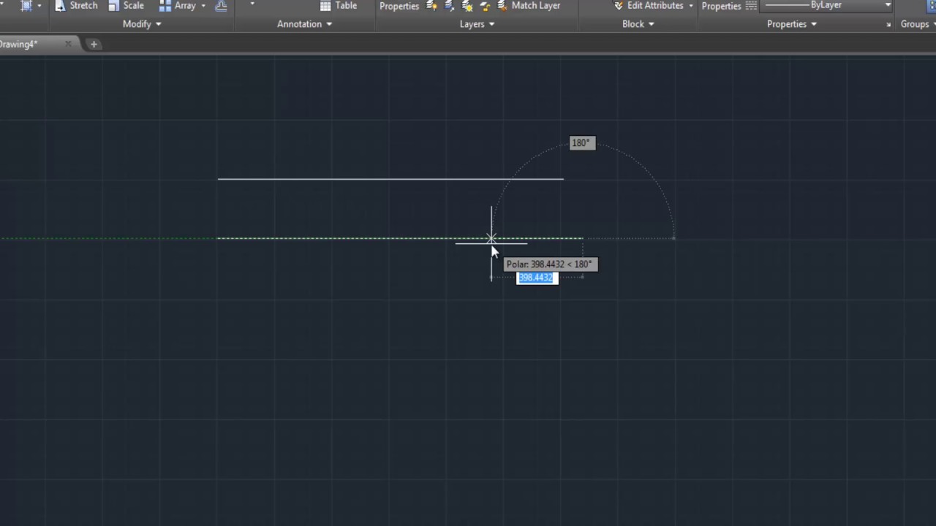
Task: Click the linetype icon beside Properties
Action: pos(751,6)
